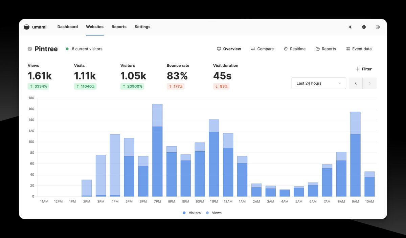Click the 3334% change badge
The height and width of the screenshot is (238, 406).
pos(39,87)
